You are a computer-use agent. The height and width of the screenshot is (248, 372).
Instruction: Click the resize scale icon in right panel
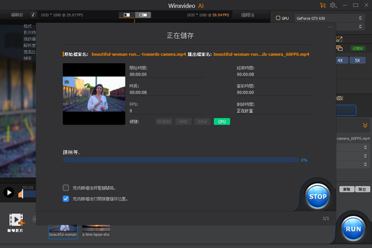click(339, 39)
